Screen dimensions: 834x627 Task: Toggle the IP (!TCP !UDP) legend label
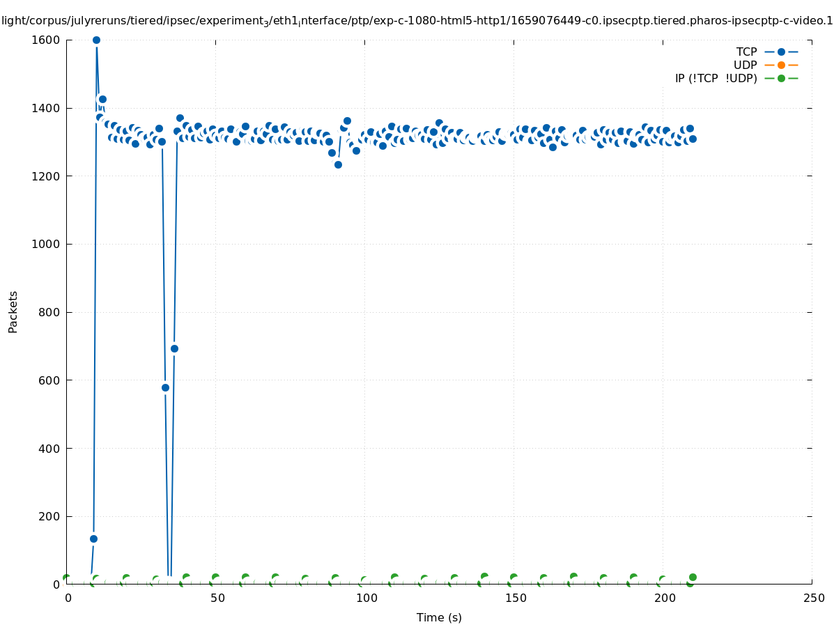[x=716, y=78]
